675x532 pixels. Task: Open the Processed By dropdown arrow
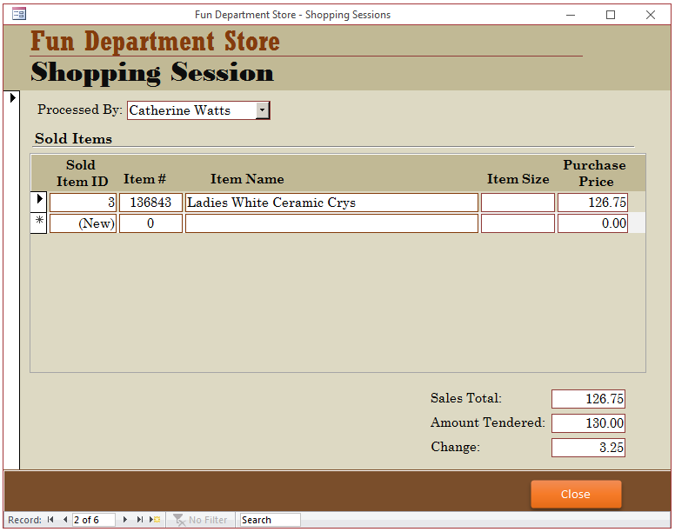click(262, 110)
